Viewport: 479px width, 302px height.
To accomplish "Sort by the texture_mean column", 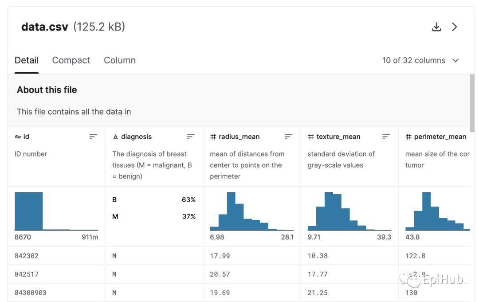I will click(386, 137).
